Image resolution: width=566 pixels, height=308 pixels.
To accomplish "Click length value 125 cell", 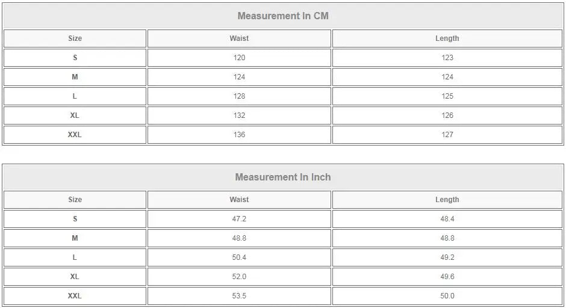I will (x=447, y=96).
